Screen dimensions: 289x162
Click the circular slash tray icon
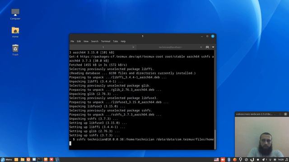[246, 160]
